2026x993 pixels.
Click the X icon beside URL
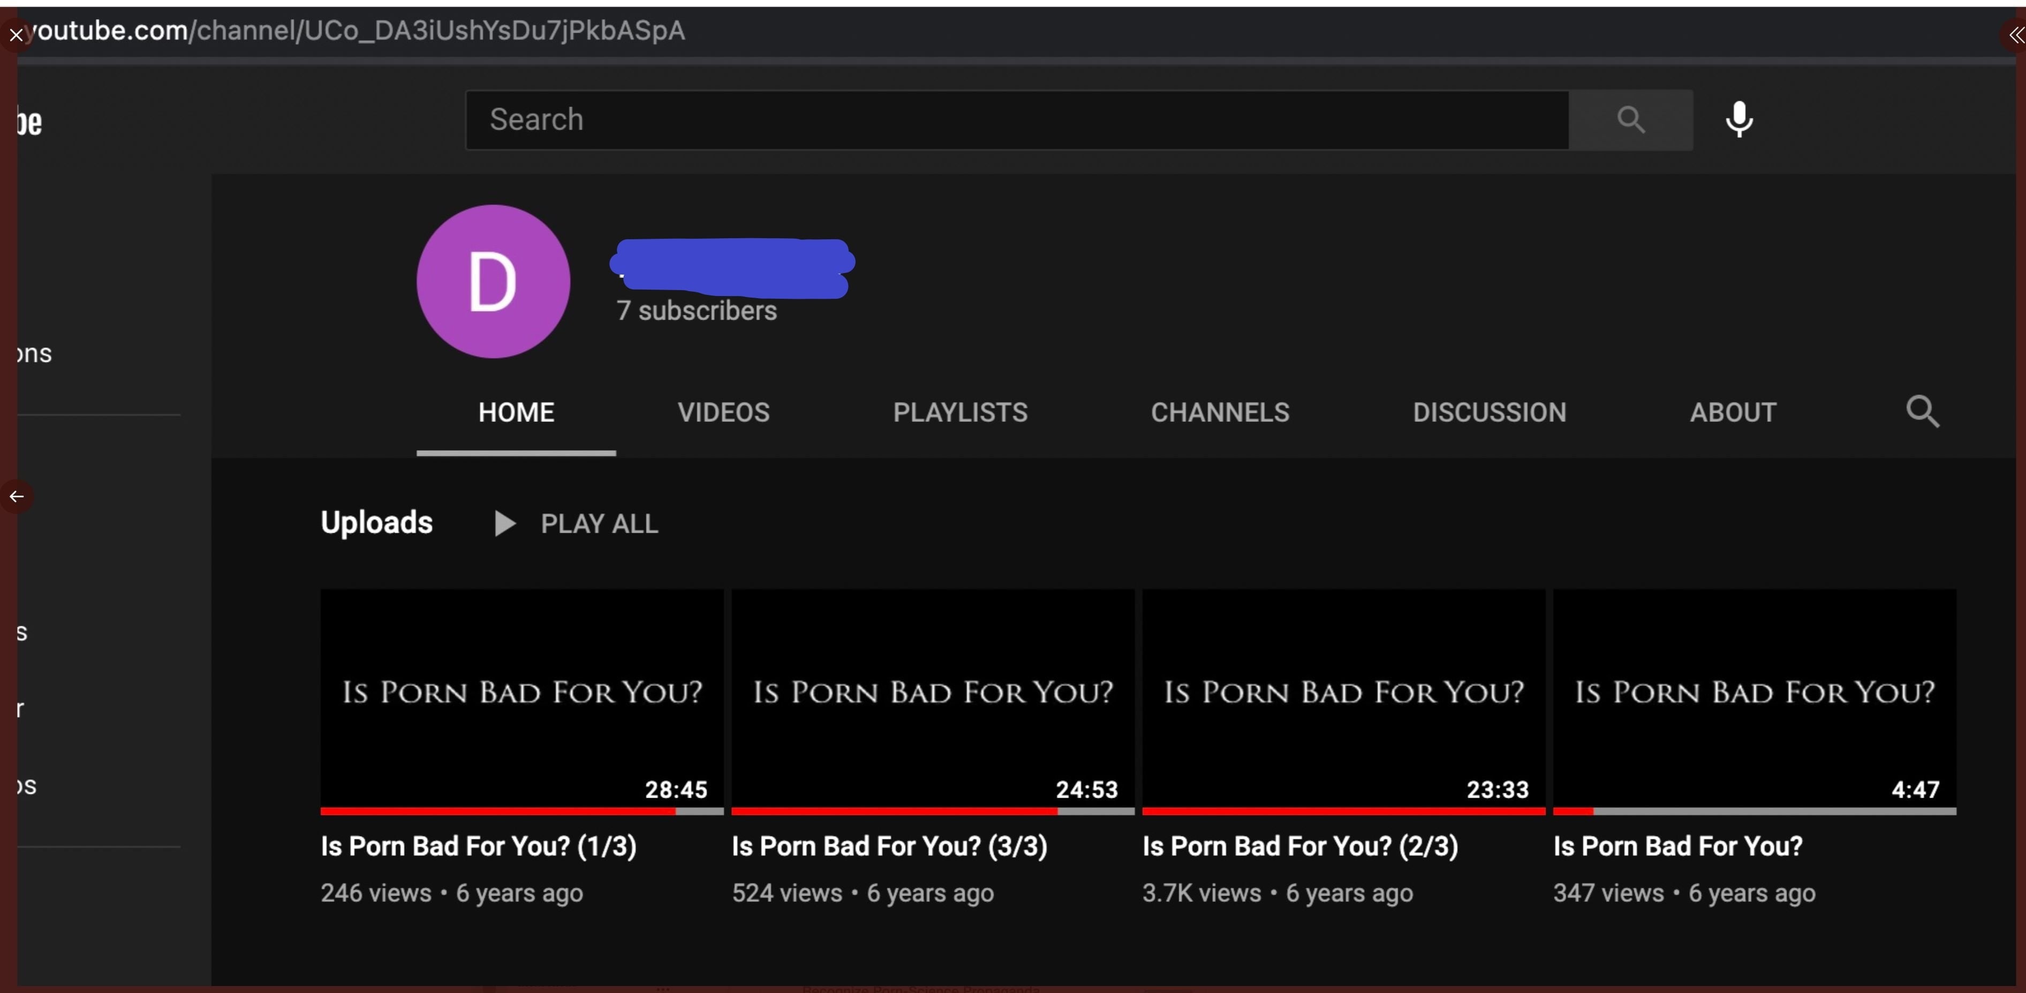tap(16, 35)
